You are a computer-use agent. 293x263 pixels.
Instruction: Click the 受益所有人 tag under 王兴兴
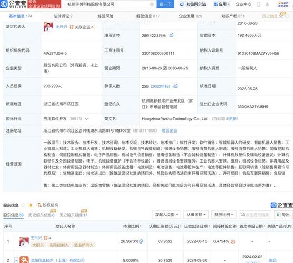pos(84,245)
